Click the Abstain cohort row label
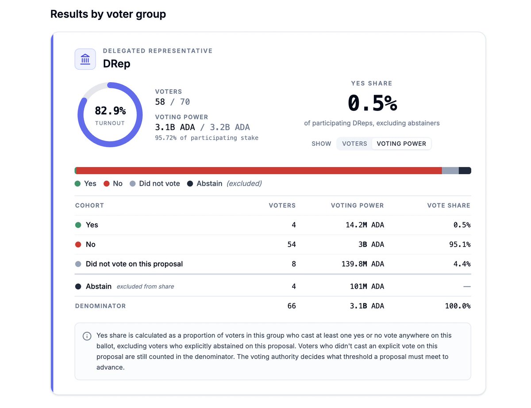531x408 pixels. point(99,286)
